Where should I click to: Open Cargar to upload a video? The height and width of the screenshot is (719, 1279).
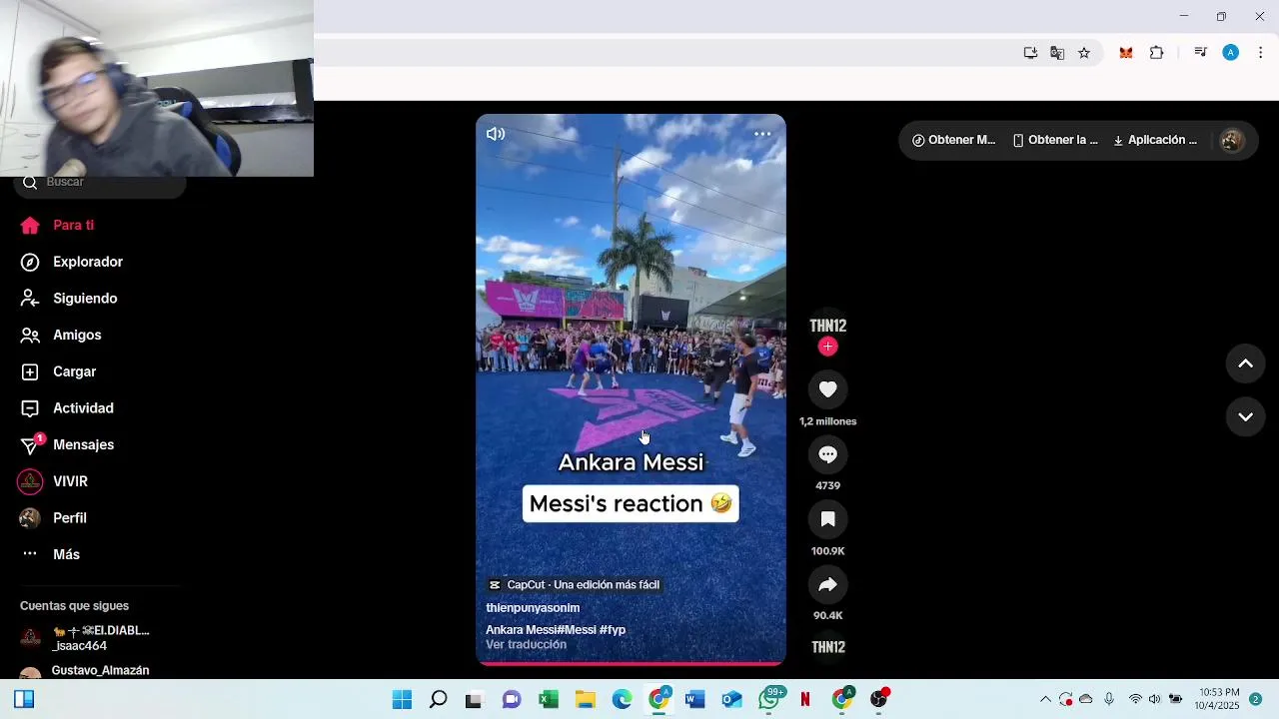tap(58, 371)
